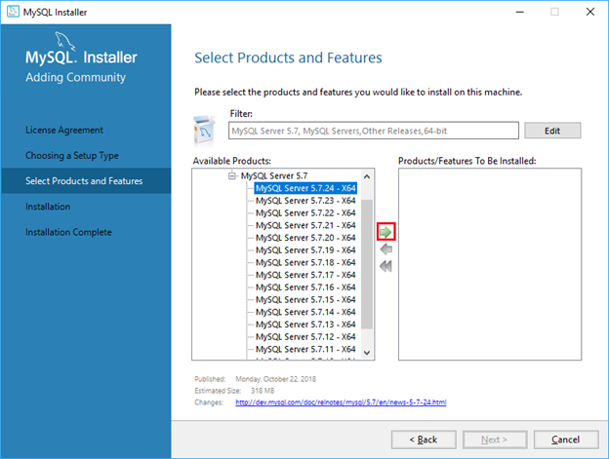Add selected product with green right arrow
609x459 pixels.
coord(386,232)
